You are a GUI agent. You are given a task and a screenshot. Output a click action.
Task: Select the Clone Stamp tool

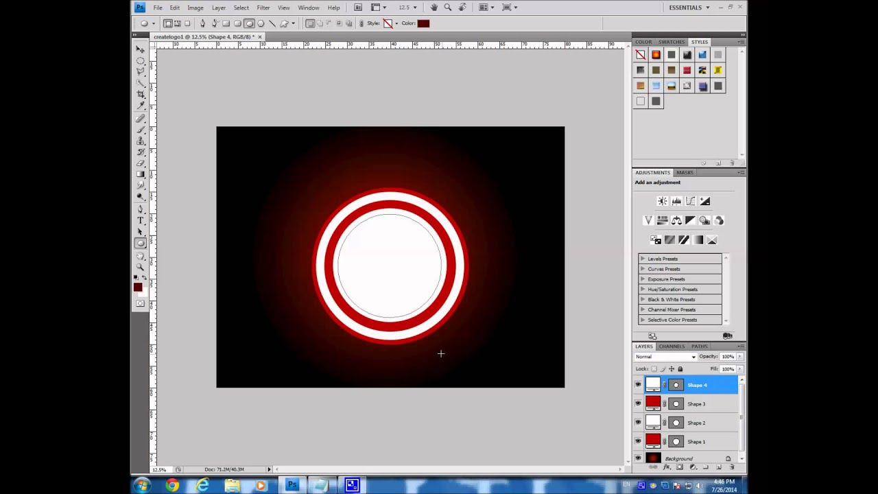pos(141,141)
